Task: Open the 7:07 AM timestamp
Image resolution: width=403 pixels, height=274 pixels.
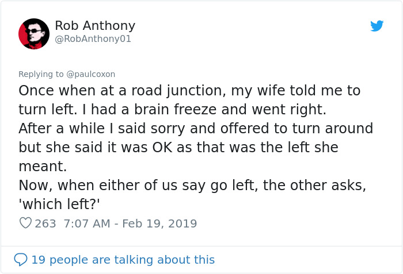Action: [86, 223]
